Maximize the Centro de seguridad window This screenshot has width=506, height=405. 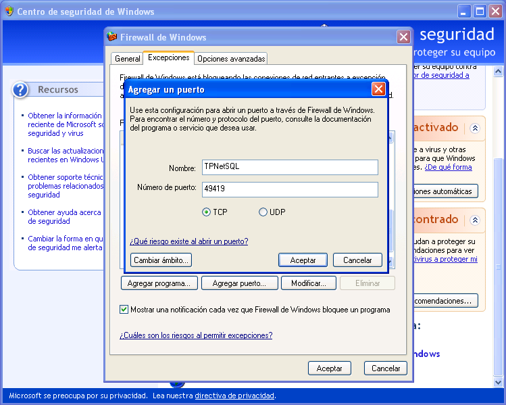(x=480, y=11)
